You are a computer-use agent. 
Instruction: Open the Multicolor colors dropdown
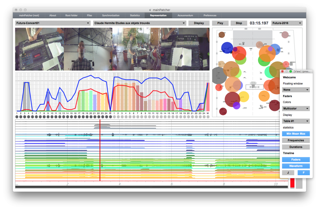296,108
